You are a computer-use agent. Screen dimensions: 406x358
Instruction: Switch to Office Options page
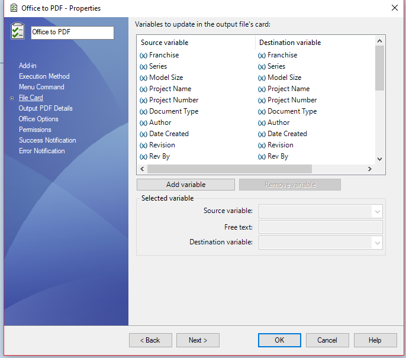click(38, 119)
